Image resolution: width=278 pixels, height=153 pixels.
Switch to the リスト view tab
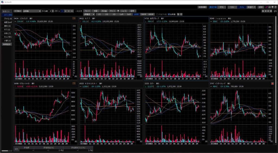232,7
